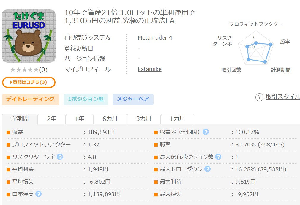Click the プロフィットファクター radar chart label
The image size is (300, 205).
[256, 24]
